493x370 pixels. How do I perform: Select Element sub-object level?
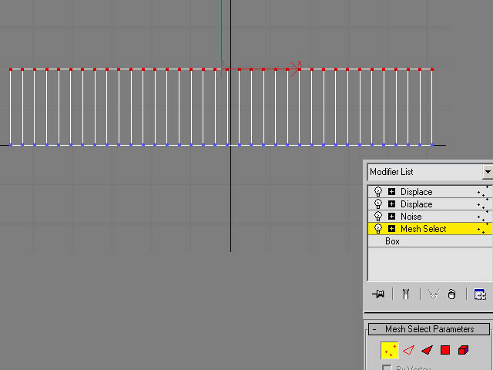464,350
